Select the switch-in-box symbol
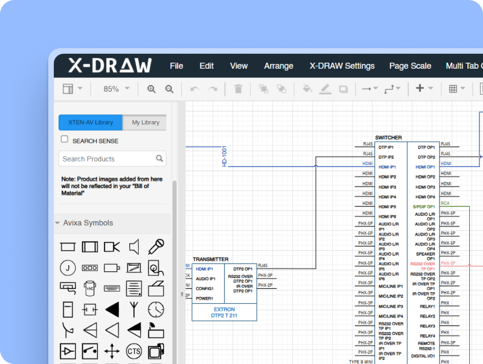483x364 pixels. (x=90, y=351)
